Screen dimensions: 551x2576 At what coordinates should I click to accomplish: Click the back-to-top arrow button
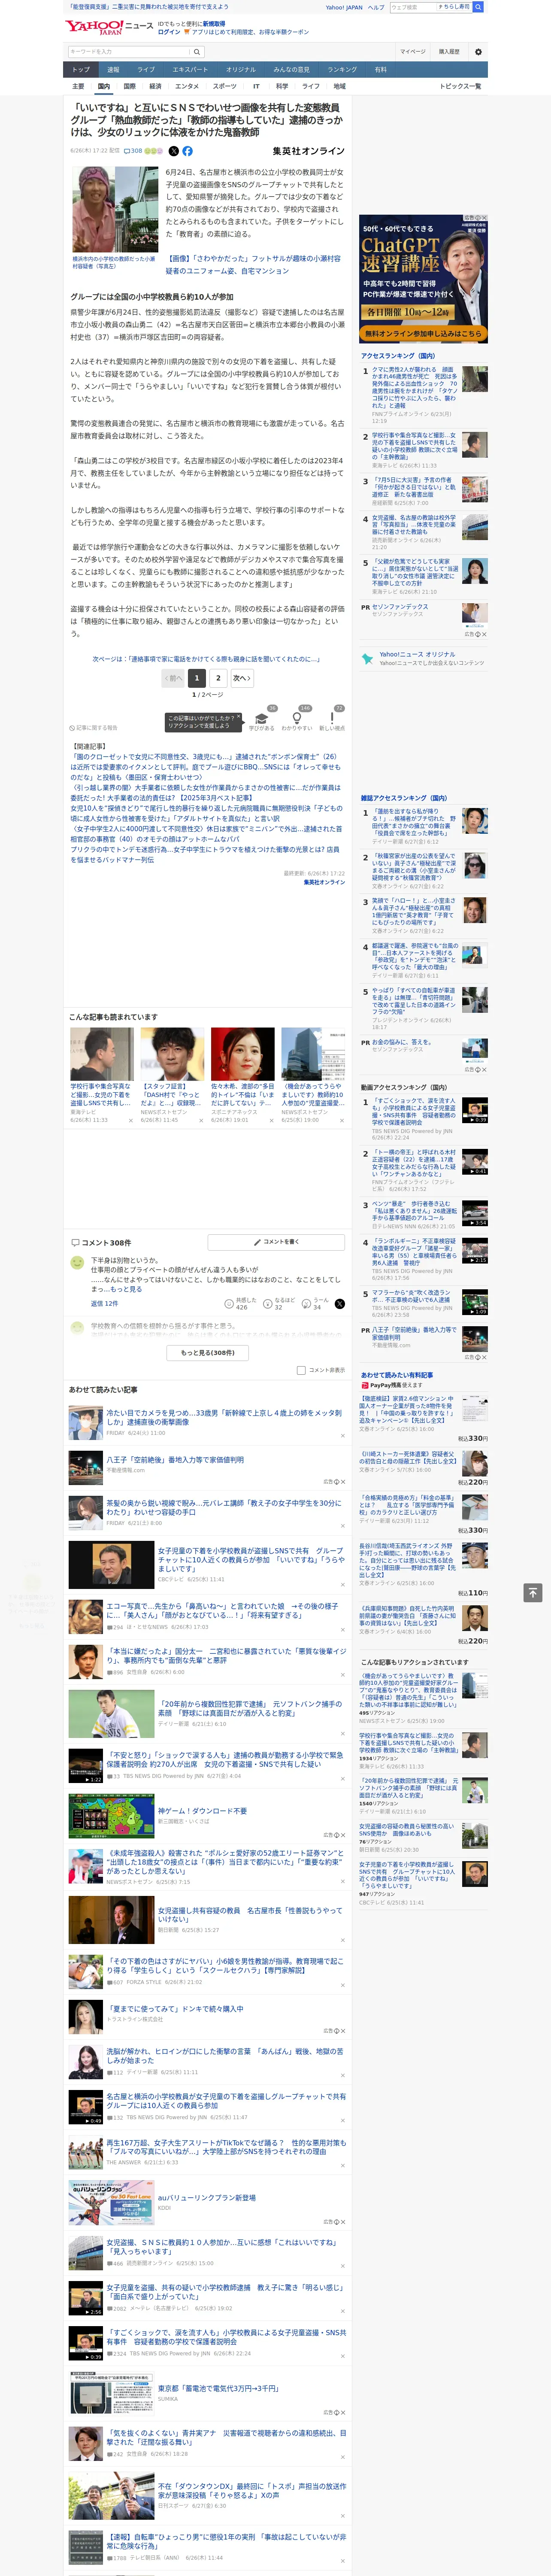point(533,1592)
